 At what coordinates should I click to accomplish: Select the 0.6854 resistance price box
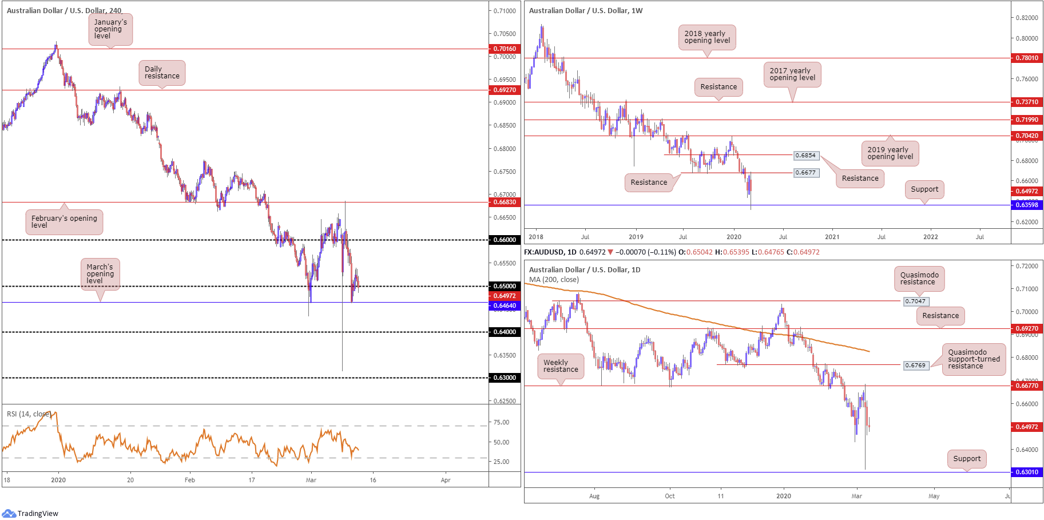806,156
